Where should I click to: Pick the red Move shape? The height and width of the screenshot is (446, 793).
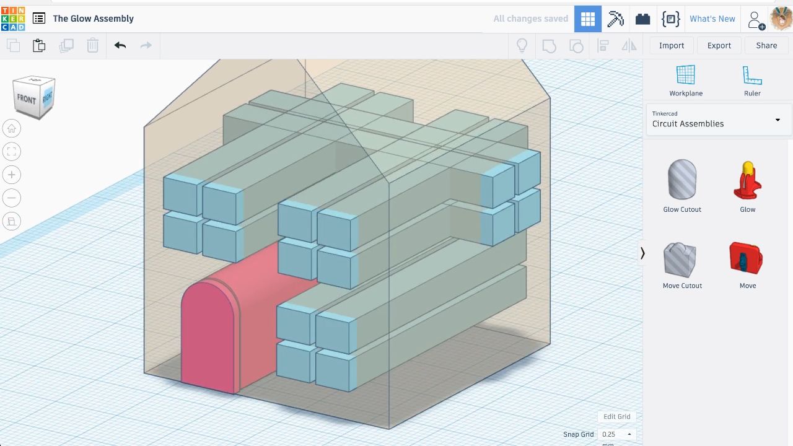[x=748, y=265]
